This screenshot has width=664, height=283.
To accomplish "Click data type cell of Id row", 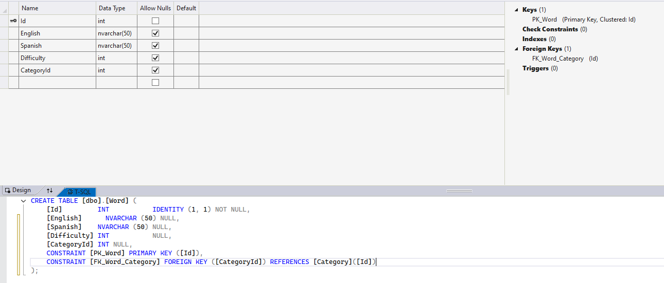I will [x=116, y=21].
